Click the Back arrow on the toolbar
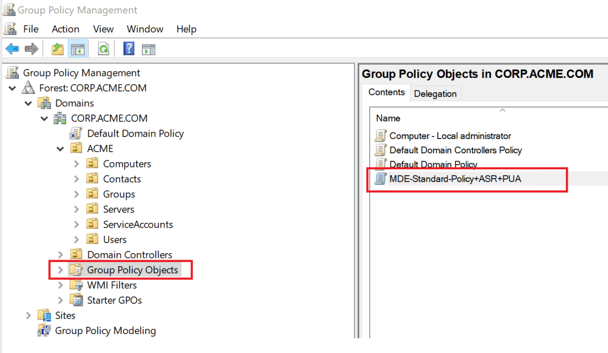The height and width of the screenshot is (353, 608). click(12, 49)
